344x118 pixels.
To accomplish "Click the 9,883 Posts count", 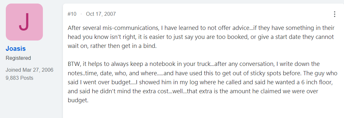I will click(20, 78).
